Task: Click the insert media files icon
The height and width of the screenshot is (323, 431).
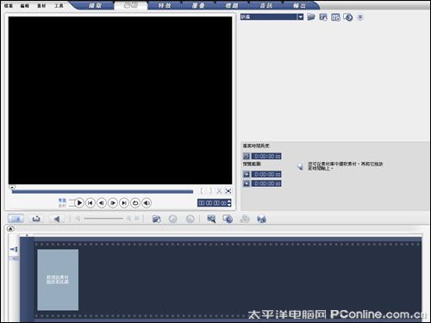Action: [x=156, y=219]
